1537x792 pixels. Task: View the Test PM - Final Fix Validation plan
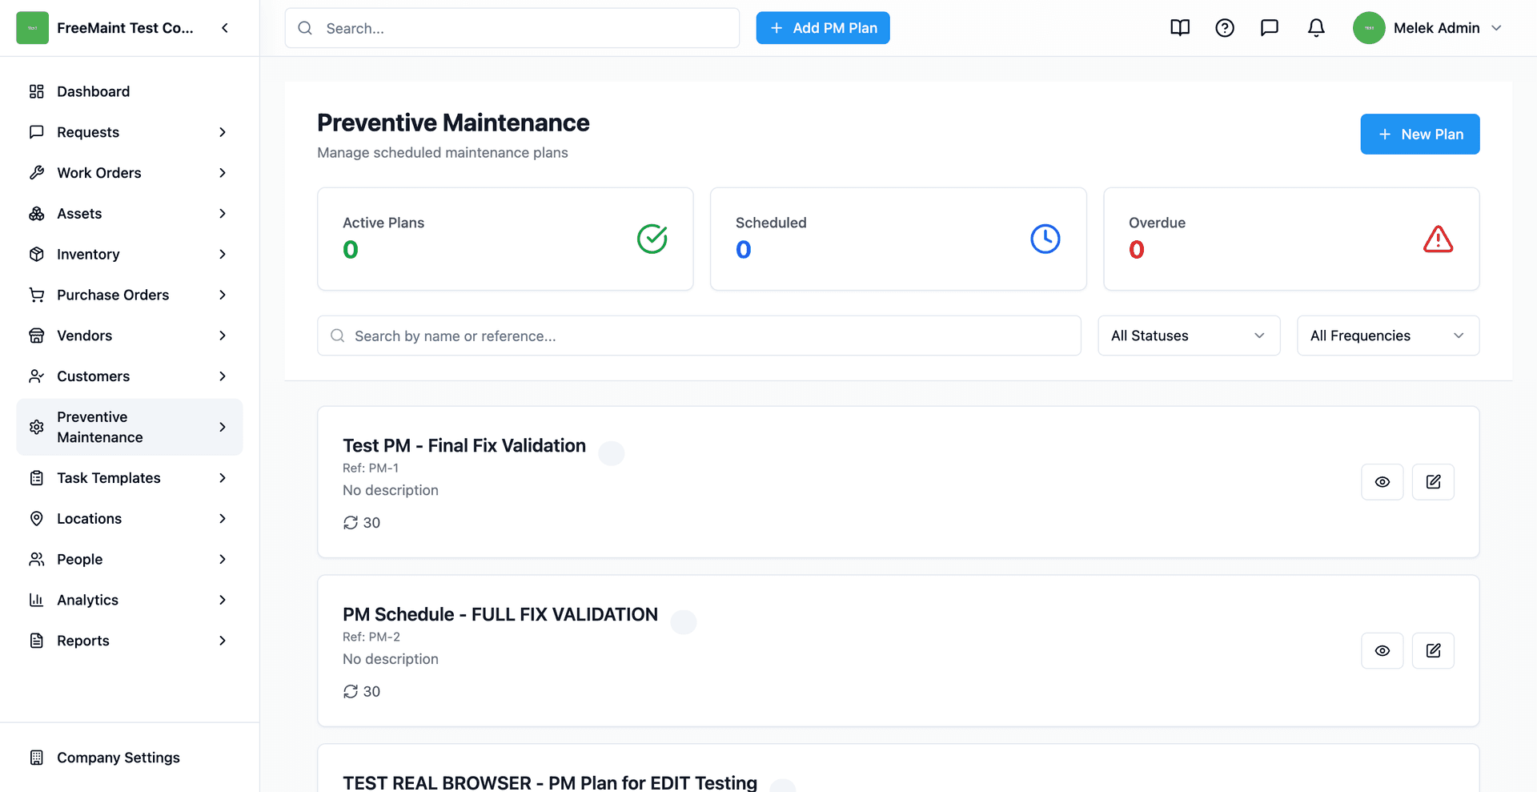point(1382,482)
